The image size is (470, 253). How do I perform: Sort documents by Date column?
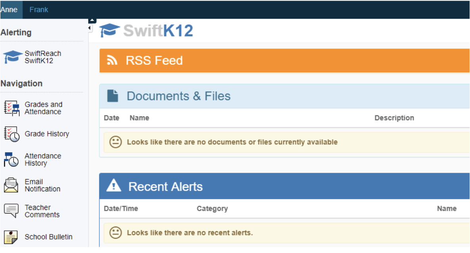[111, 118]
